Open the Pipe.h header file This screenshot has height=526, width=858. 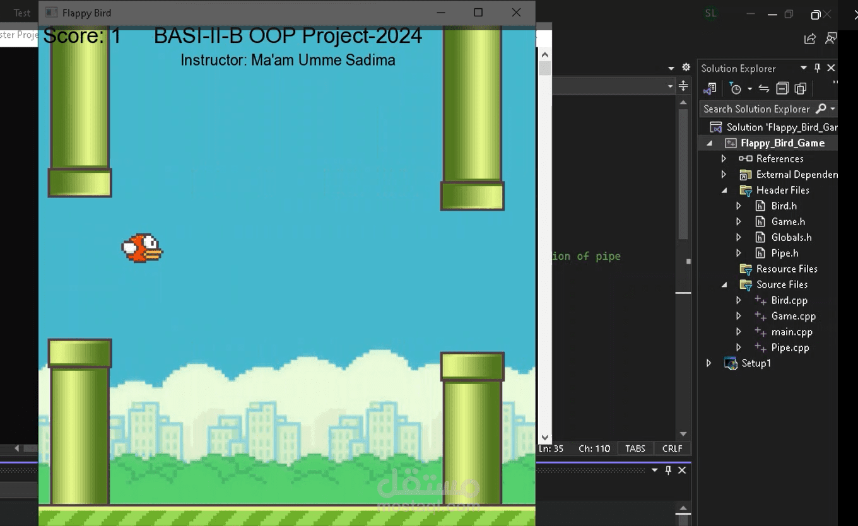785,253
